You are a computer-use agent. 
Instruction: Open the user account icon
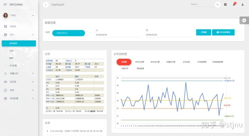[x=242, y=4]
